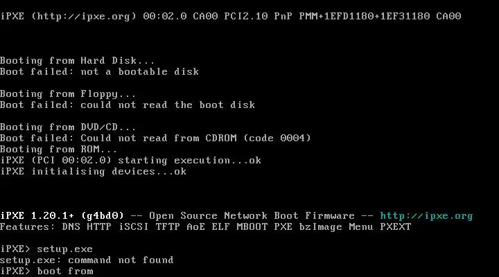
Task: Select the 'Booting from ROM...' line
Action: pos(58,149)
